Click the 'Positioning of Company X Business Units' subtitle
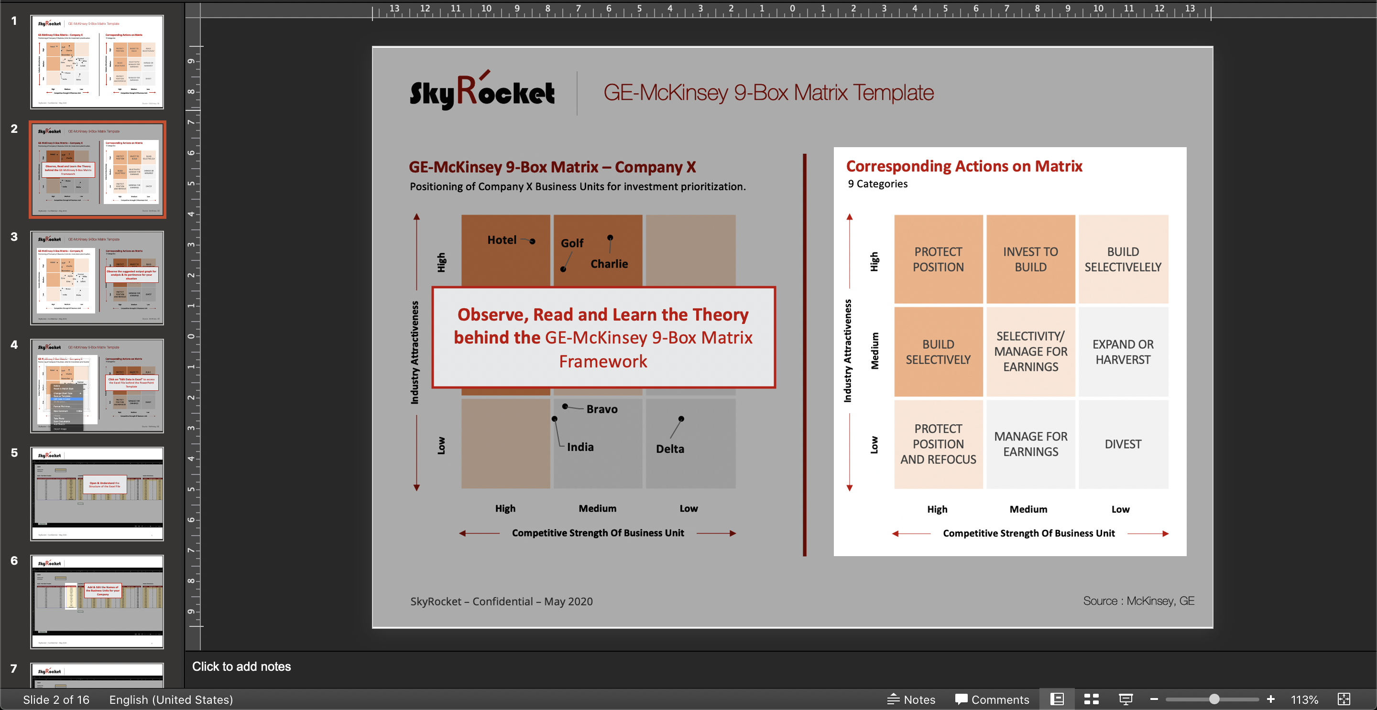The height and width of the screenshot is (710, 1377). (x=577, y=186)
